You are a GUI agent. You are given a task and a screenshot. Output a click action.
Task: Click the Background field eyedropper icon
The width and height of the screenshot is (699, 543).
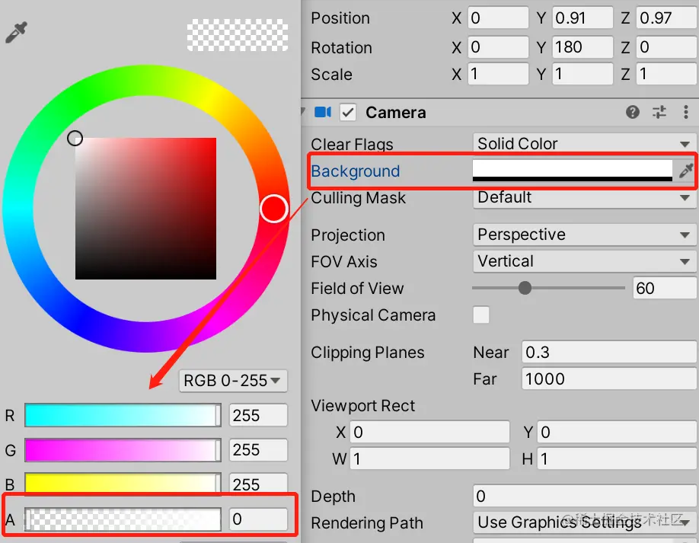coord(685,171)
